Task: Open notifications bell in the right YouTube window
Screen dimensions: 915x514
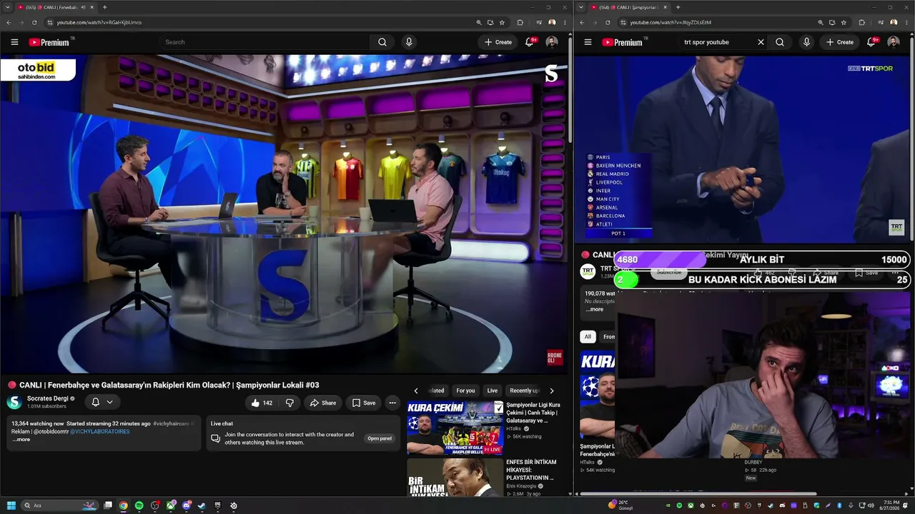Action: pyautogui.click(x=871, y=42)
